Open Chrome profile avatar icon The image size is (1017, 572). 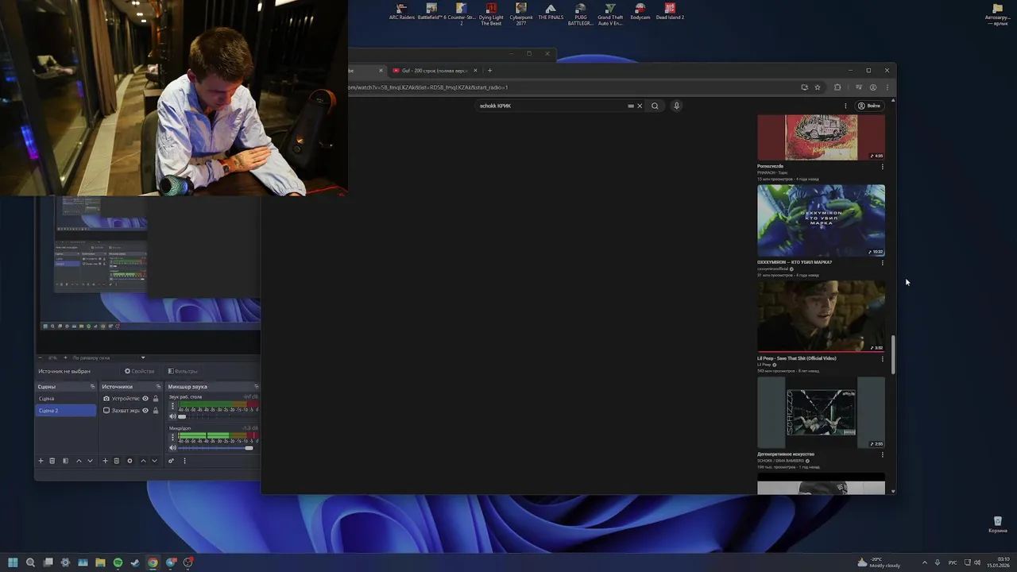(x=873, y=87)
